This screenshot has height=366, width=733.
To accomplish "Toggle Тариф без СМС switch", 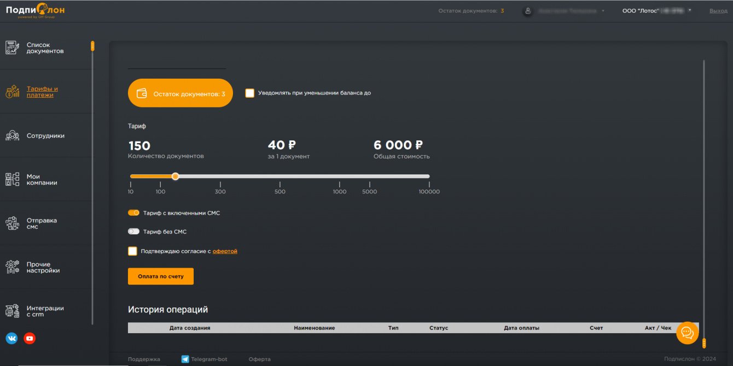I will (133, 232).
